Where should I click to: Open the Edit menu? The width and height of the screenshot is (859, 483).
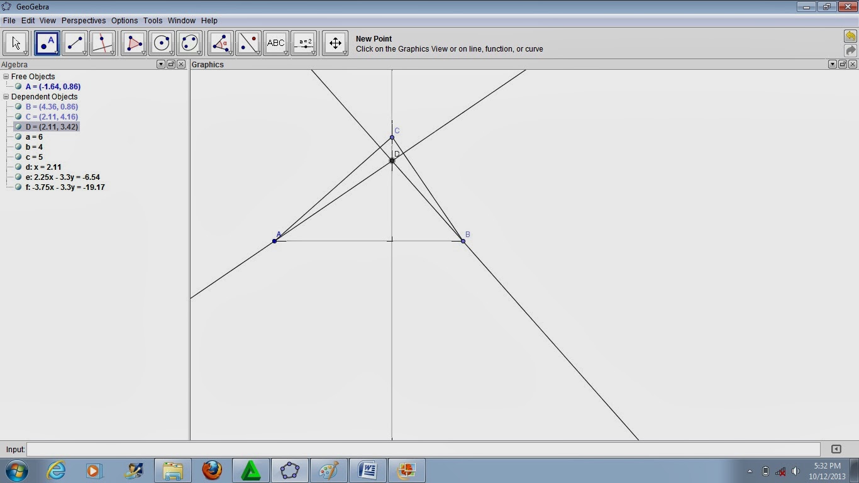[28, 21]
